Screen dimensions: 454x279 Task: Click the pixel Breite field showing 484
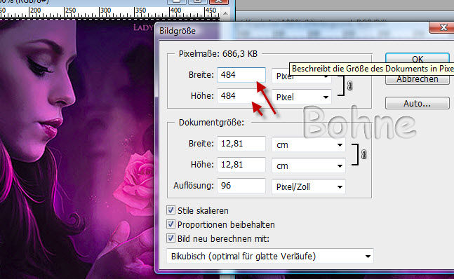pos(241,75)
